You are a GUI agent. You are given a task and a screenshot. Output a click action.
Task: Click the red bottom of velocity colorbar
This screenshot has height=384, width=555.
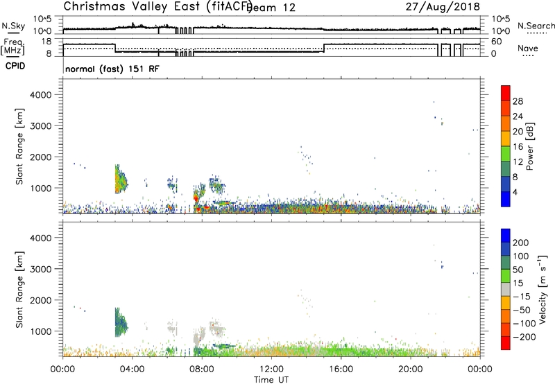(x=506, y=343)
